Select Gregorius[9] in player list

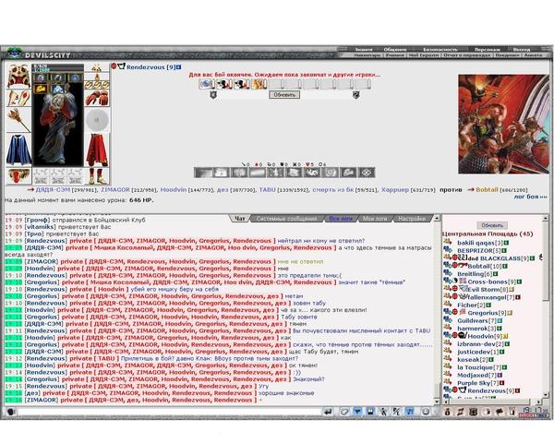[488, 313]
